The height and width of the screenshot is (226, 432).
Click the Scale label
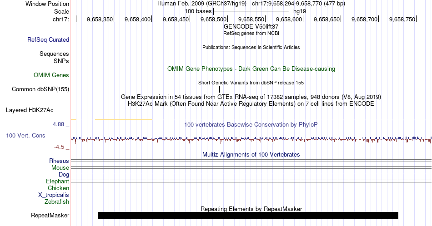click(61, 11)
